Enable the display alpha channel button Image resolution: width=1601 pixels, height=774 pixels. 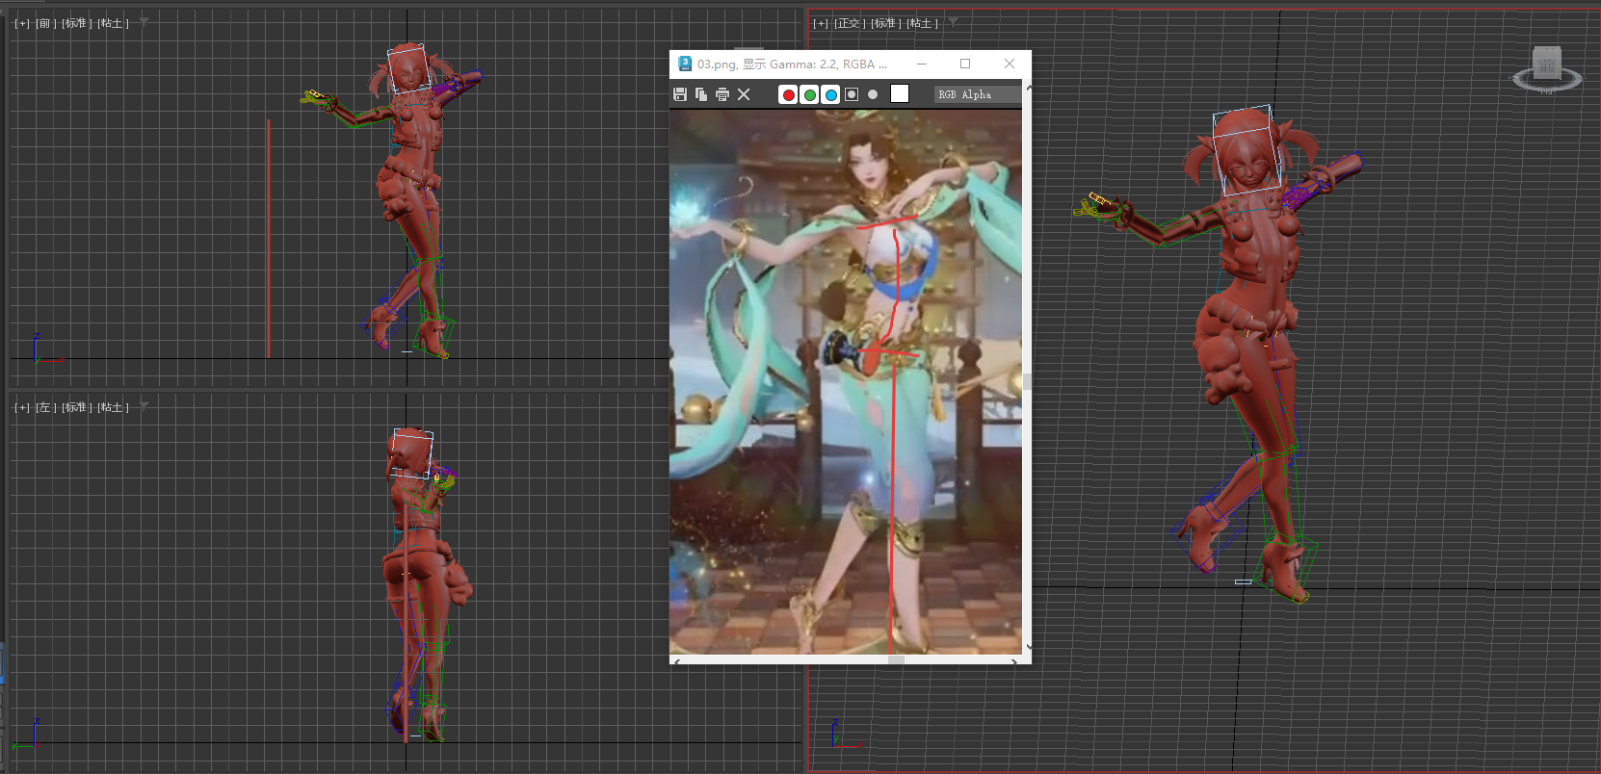pos(852,94)
